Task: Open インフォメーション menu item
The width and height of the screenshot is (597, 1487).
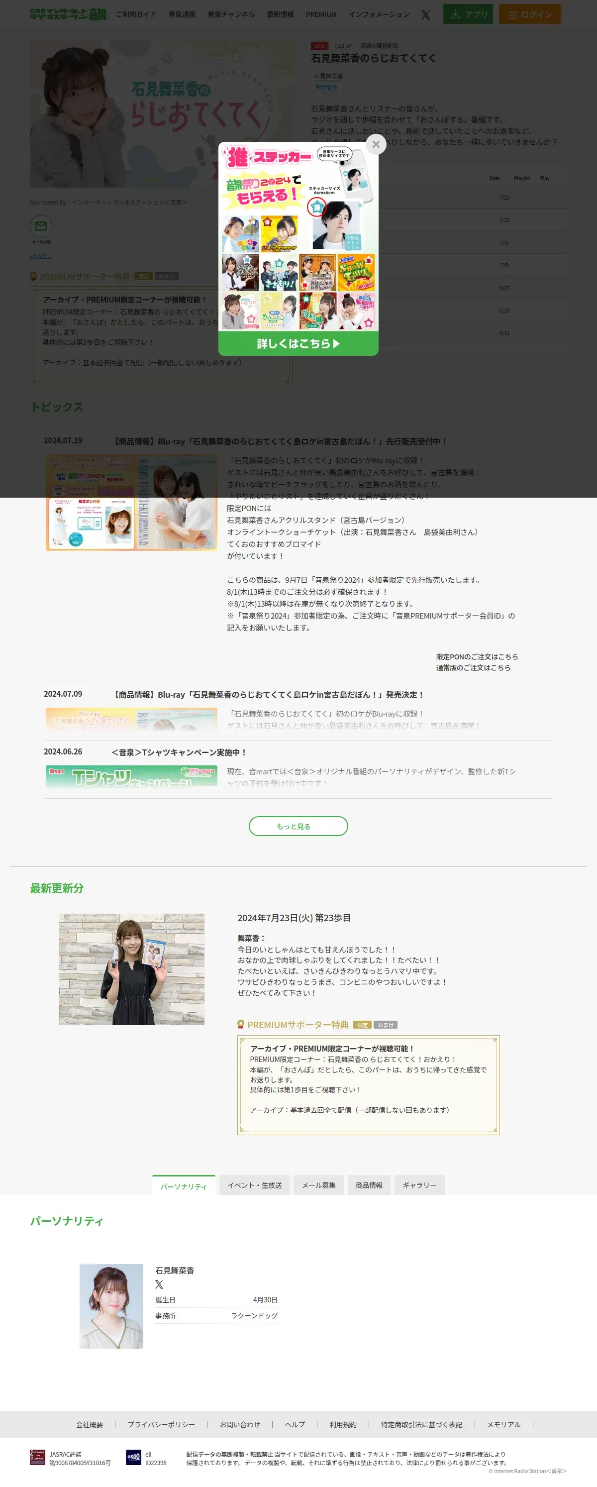Action: coord(379,14)
